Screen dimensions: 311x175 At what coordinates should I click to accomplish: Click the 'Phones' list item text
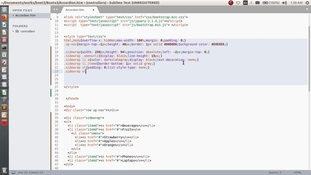click(127, 157)
